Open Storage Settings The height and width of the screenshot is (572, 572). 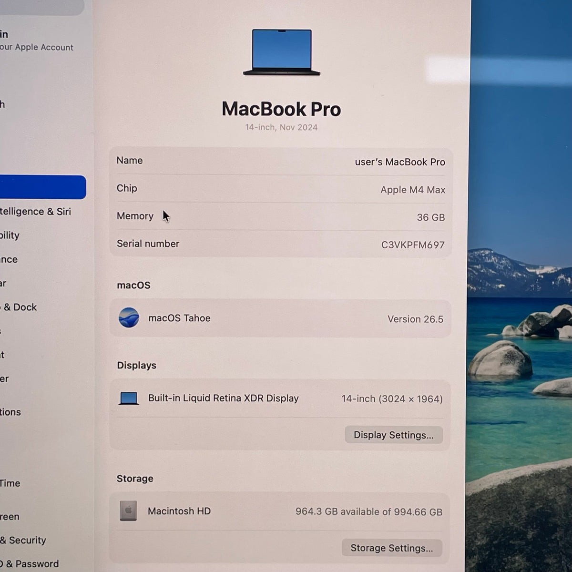tap(392, 548)
